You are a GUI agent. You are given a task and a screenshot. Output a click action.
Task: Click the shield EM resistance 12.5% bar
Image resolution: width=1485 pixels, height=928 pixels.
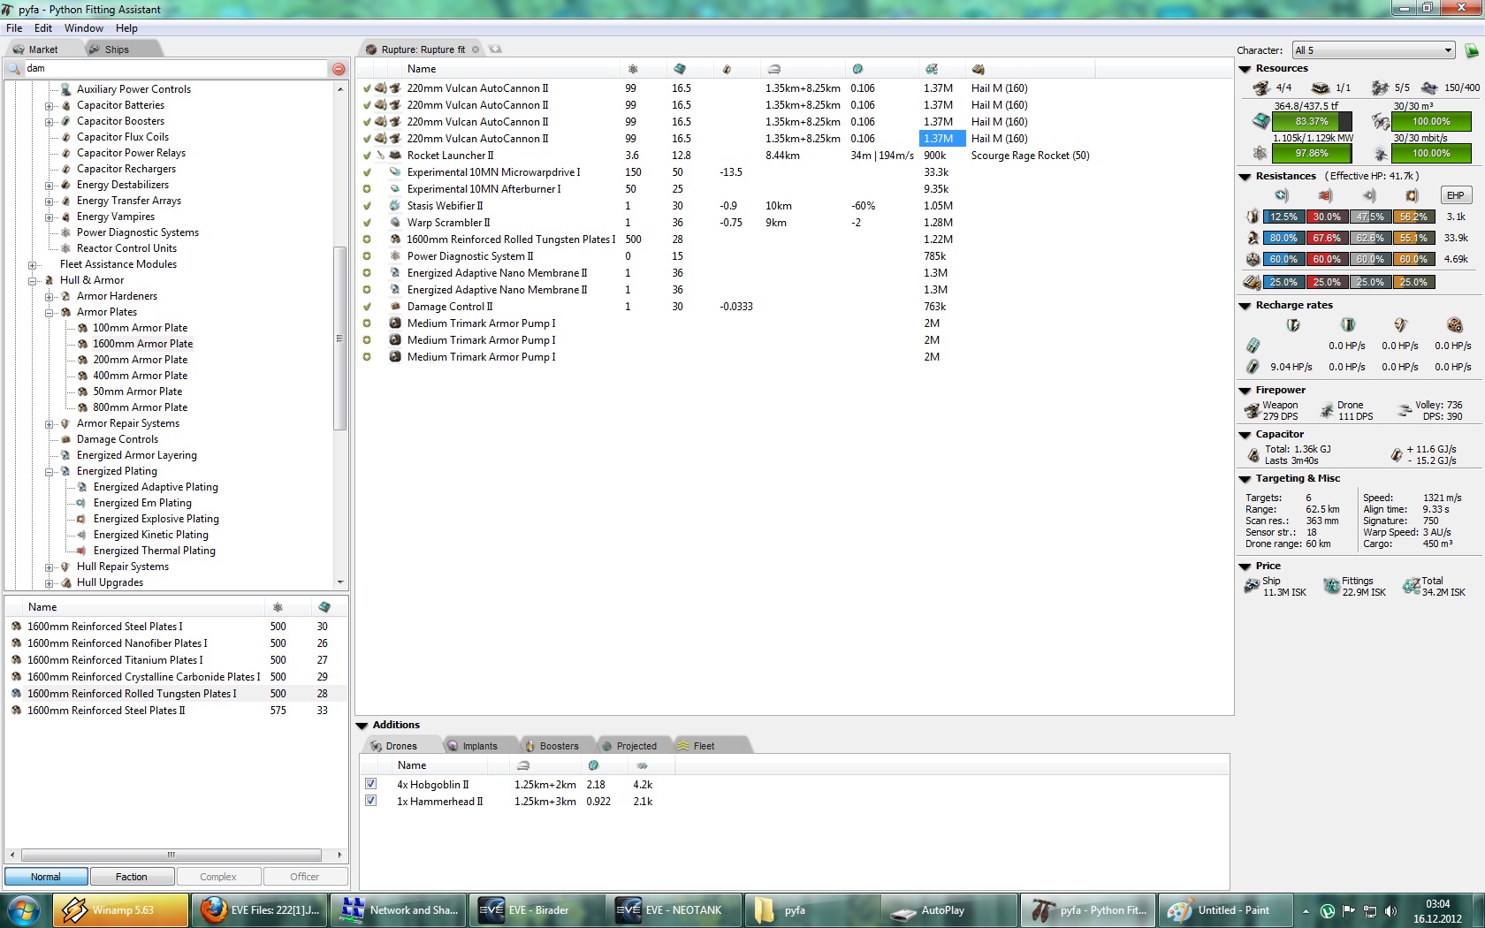pos(1283,217)
